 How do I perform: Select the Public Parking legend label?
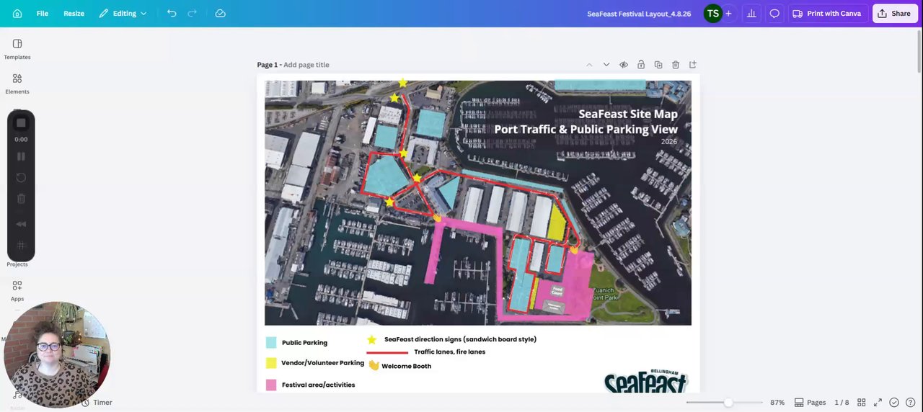pos(304,343)
